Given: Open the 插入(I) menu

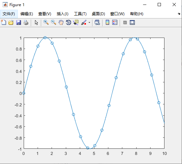Looking at the screenshot, I should pos(63,14).
